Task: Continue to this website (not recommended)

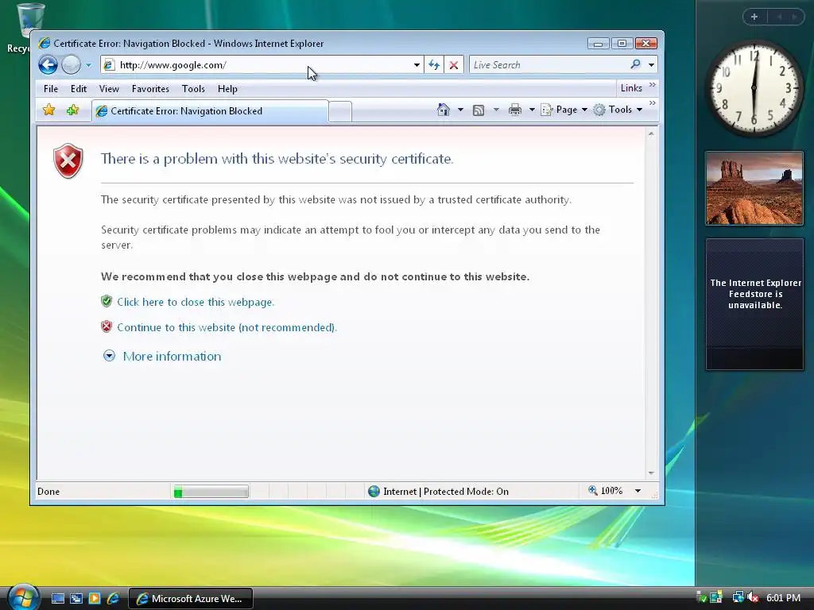Action: pos(227,327)
